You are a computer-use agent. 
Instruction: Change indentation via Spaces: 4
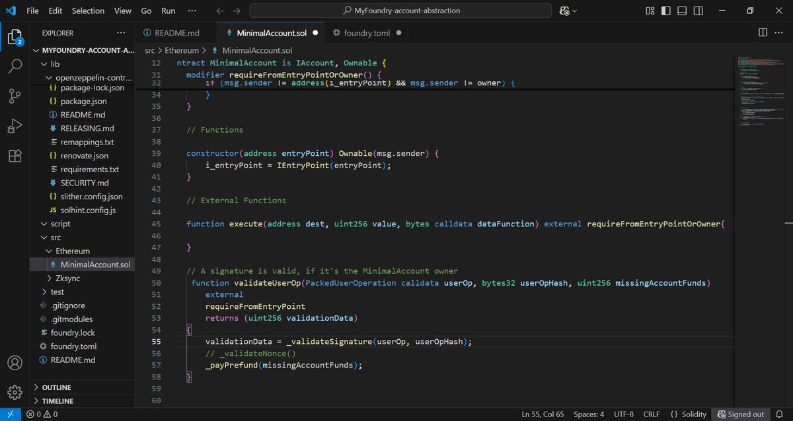588,414
